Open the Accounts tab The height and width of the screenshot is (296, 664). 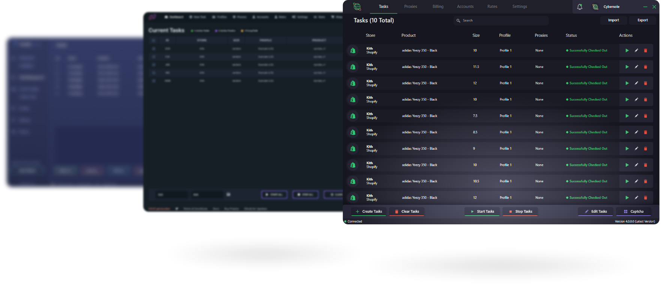click(x=465, y=7)
